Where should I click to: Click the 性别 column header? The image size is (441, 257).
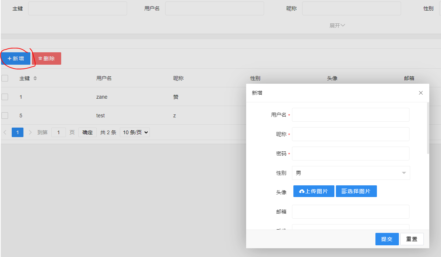(255, 78)
